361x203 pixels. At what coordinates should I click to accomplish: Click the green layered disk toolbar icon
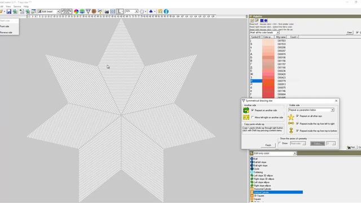coord(82,11)
